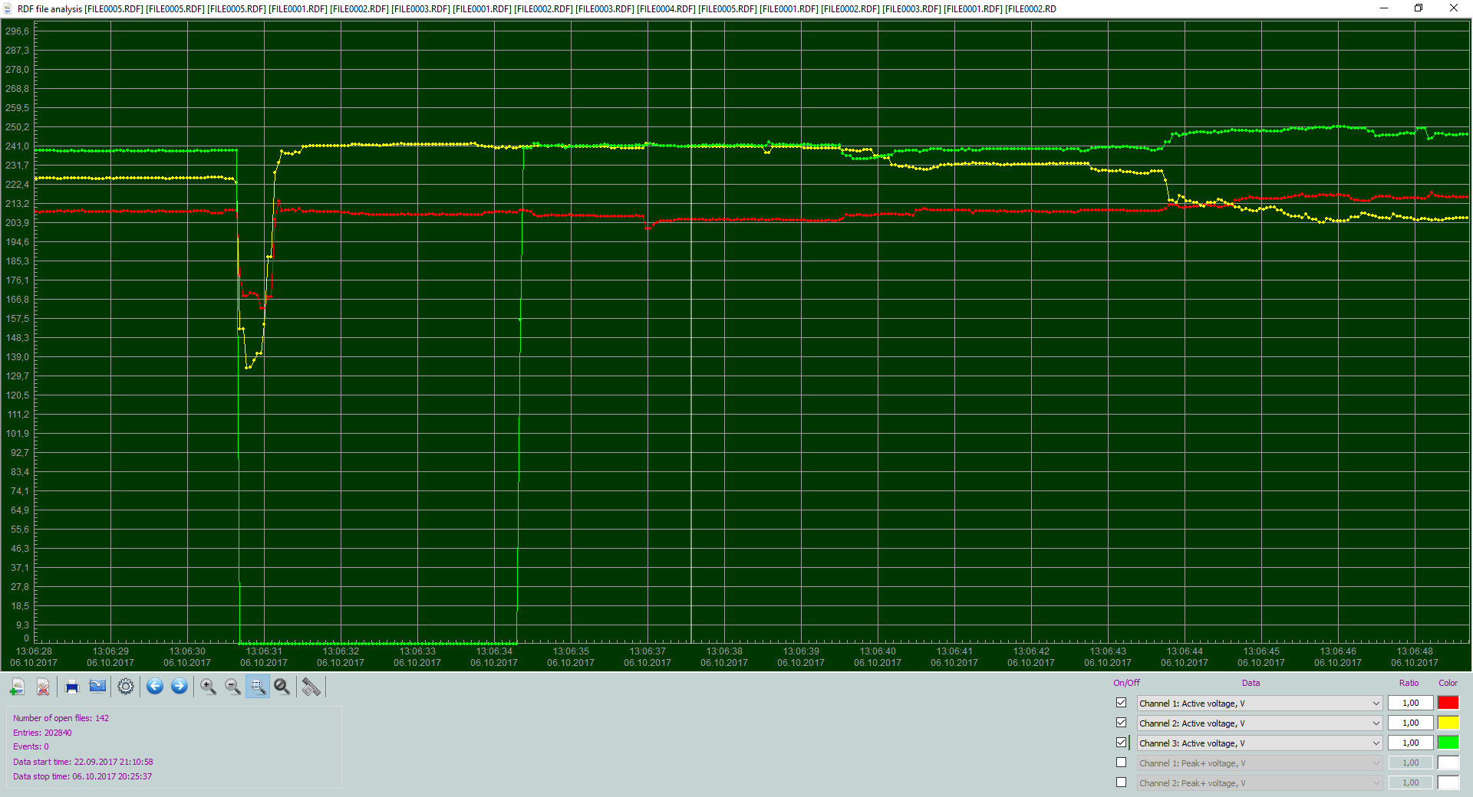Click the Ratio column header
Screen dimensions: 1473x797
[x=1409, y=683]
